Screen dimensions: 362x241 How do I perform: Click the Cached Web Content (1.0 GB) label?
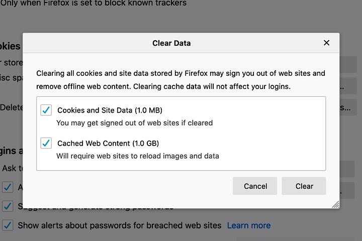[109, 143]
